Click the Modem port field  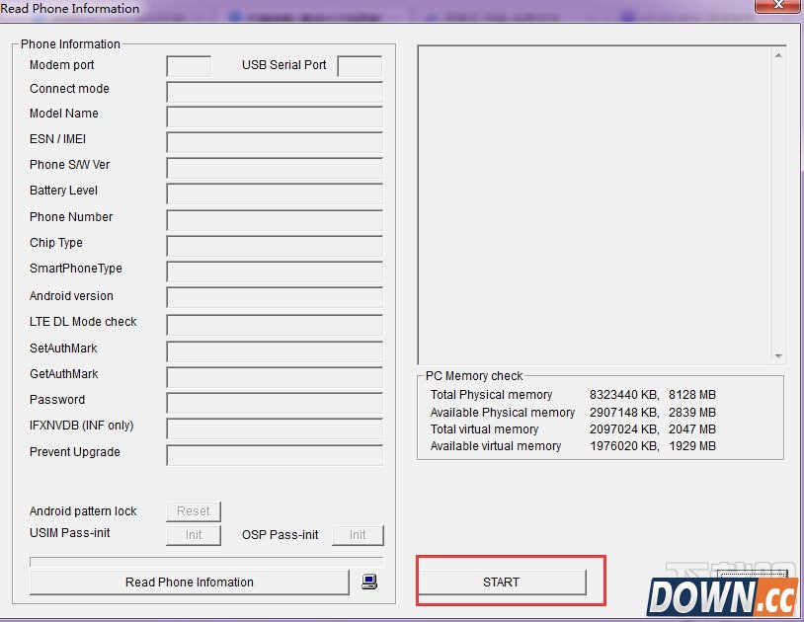pyautogui.click(x=189, y=66)
